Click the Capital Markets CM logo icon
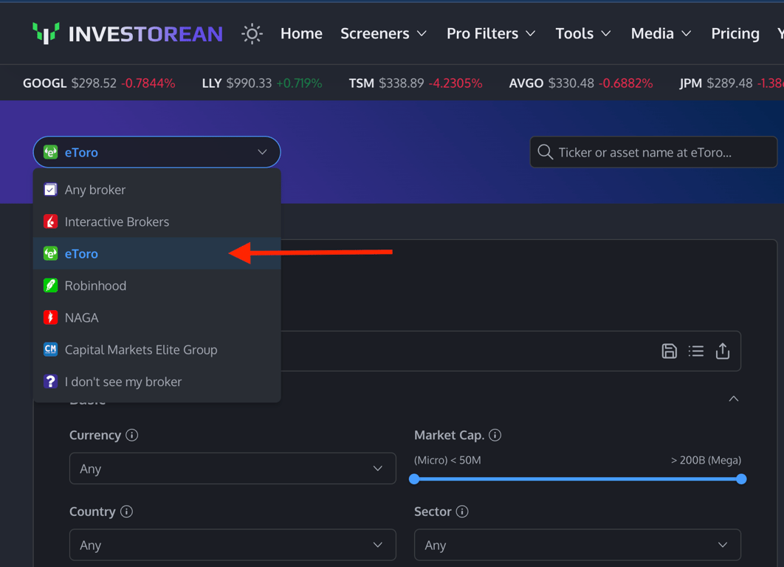This screenshot has width=784, height=567. point(50,349)
